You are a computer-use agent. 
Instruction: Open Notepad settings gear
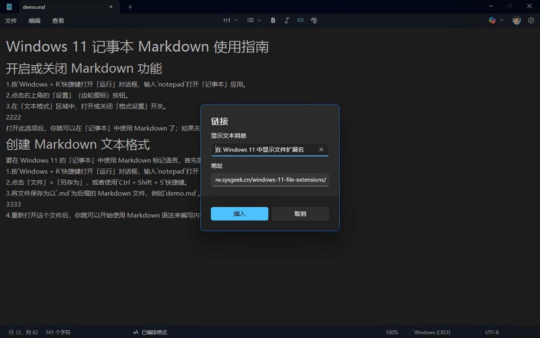click(531, 20)
